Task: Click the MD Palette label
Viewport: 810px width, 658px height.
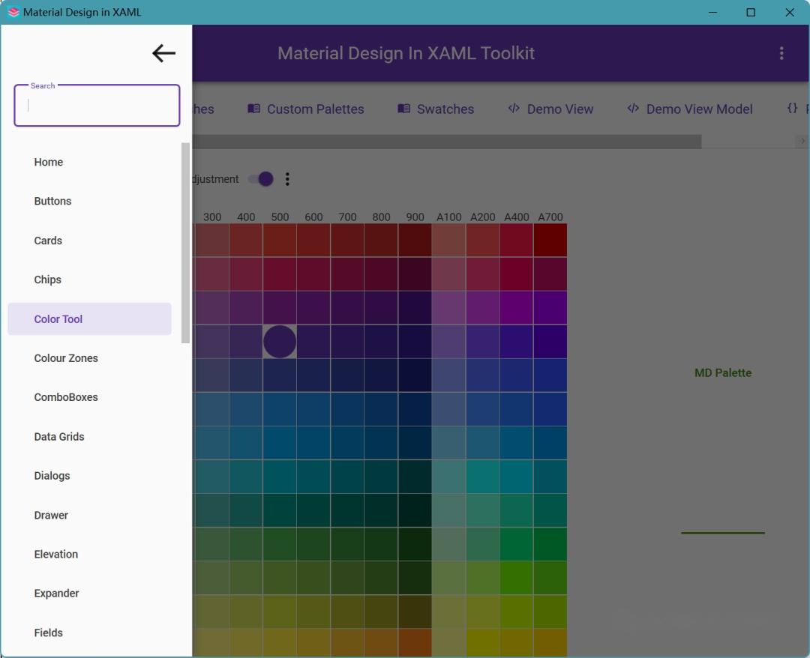Action: [x=723, y=372]
